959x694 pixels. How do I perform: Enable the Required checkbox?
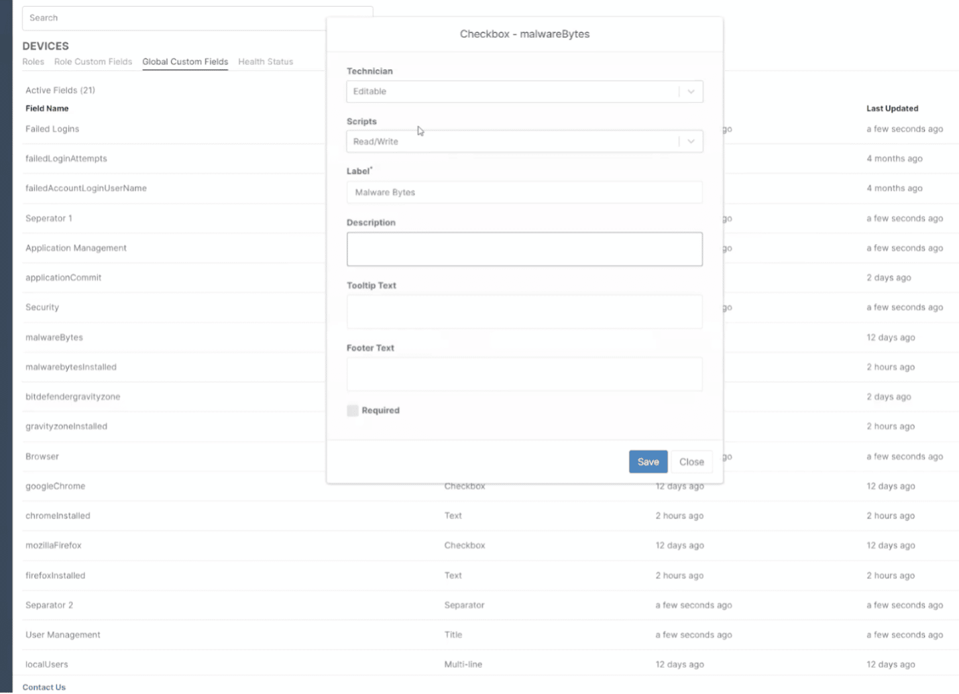(353, 410)
